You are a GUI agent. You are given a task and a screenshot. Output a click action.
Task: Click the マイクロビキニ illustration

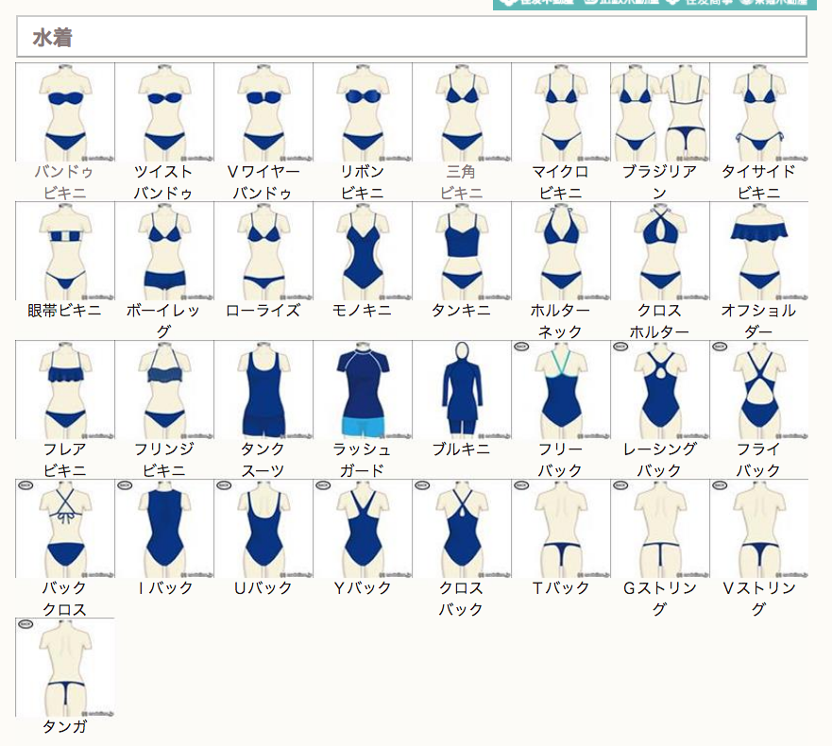[x=561, y=112]
